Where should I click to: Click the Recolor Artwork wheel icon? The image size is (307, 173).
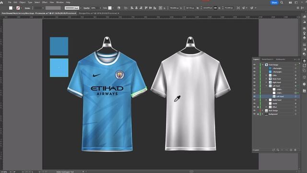pos(118,8)
